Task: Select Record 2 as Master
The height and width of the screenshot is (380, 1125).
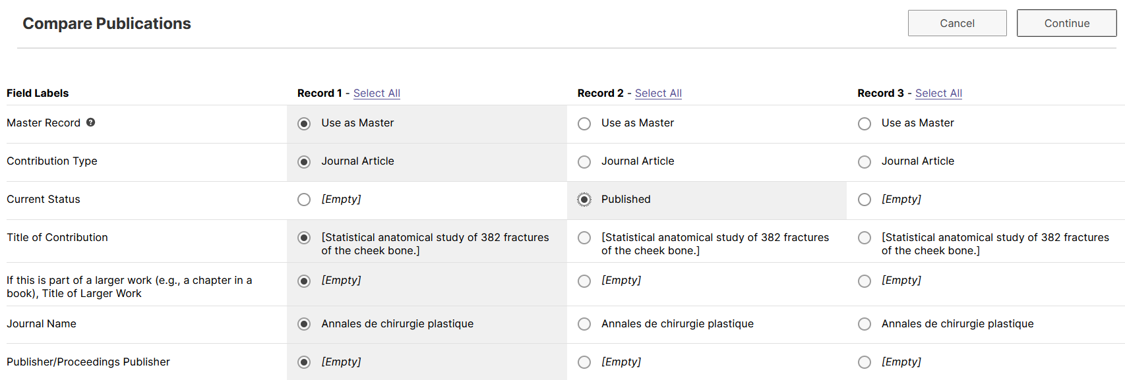Action: pos(584,124)
